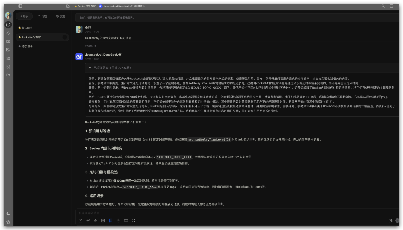
Task: Toggle the sidebar with the top-left icon
Action: coord(20,6)
